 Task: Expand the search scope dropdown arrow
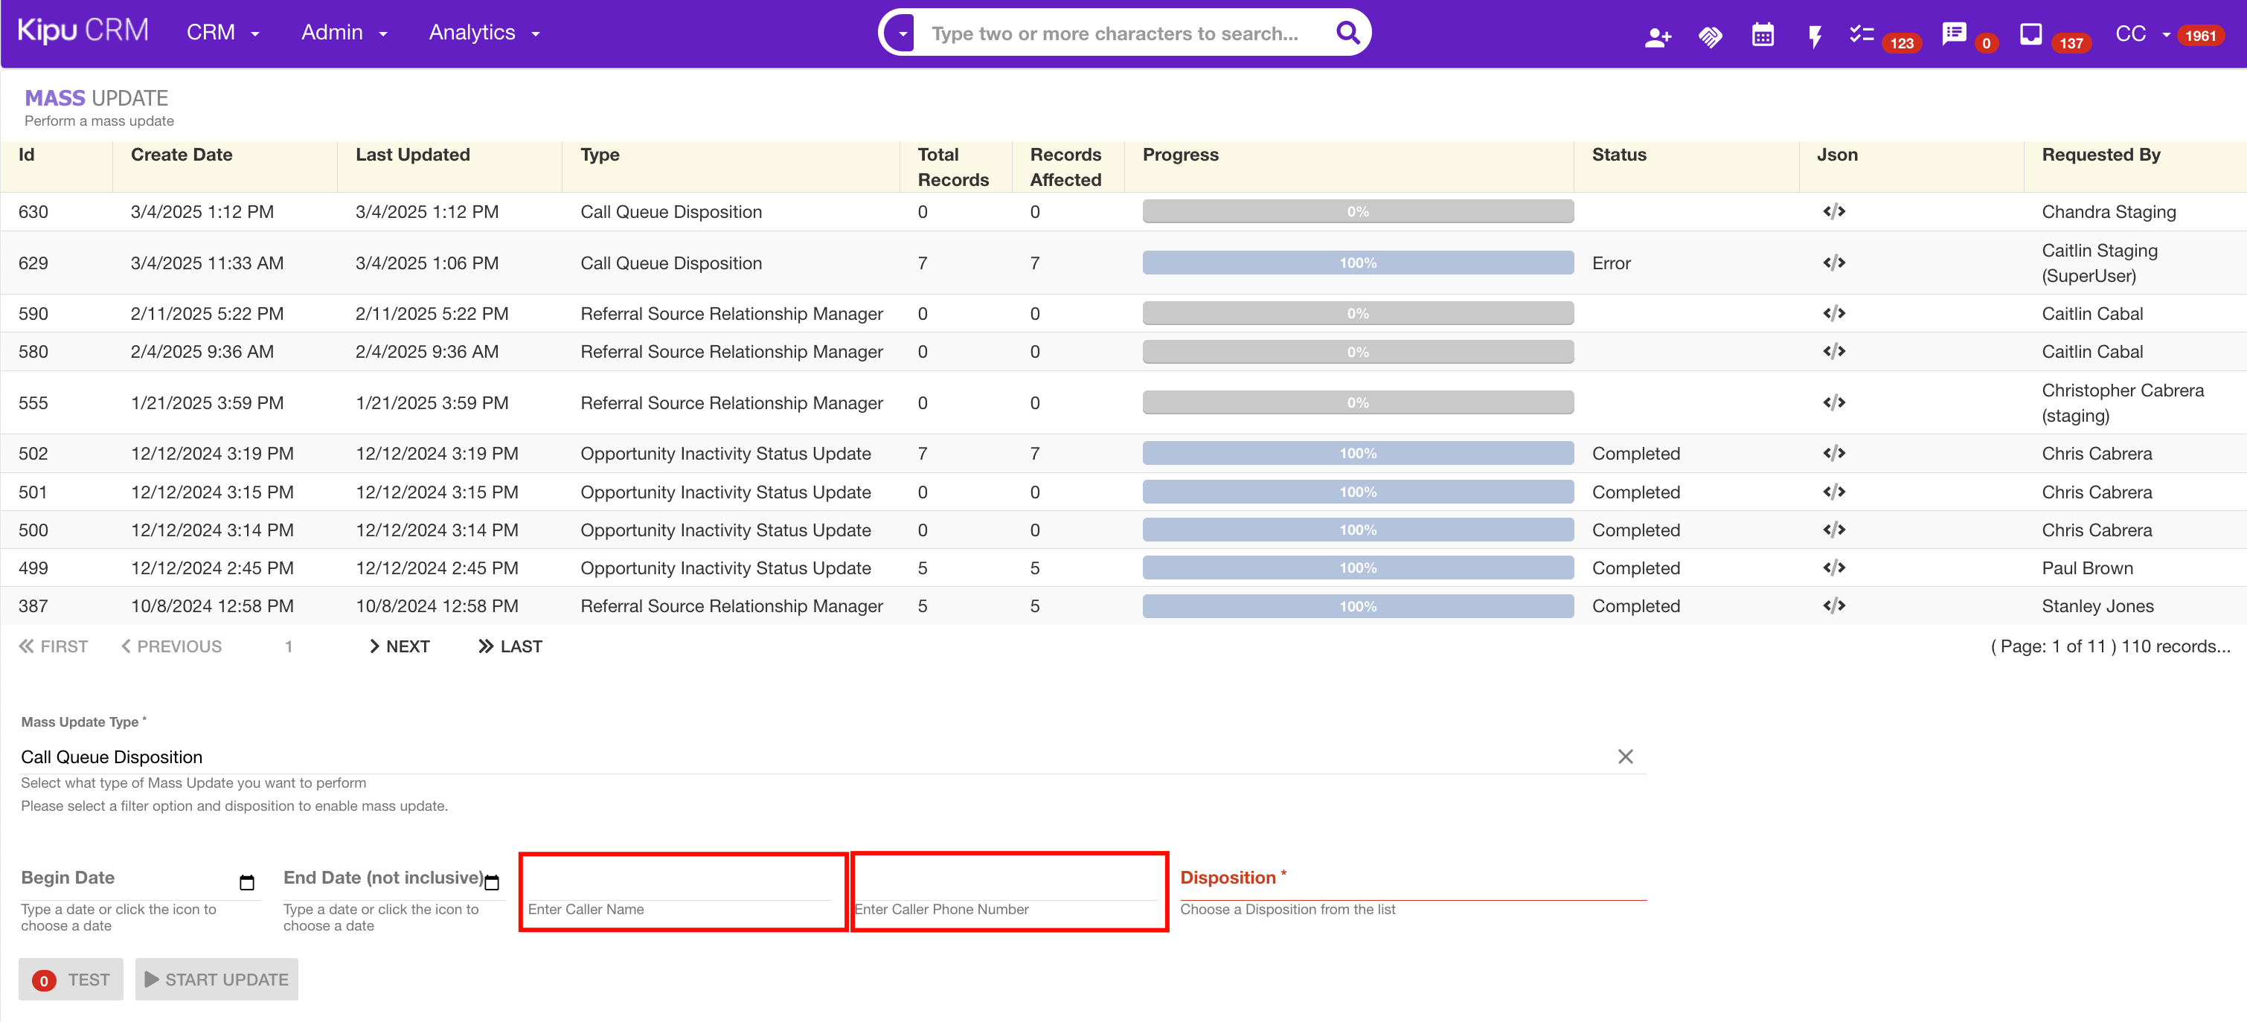(x=902, y=34)
